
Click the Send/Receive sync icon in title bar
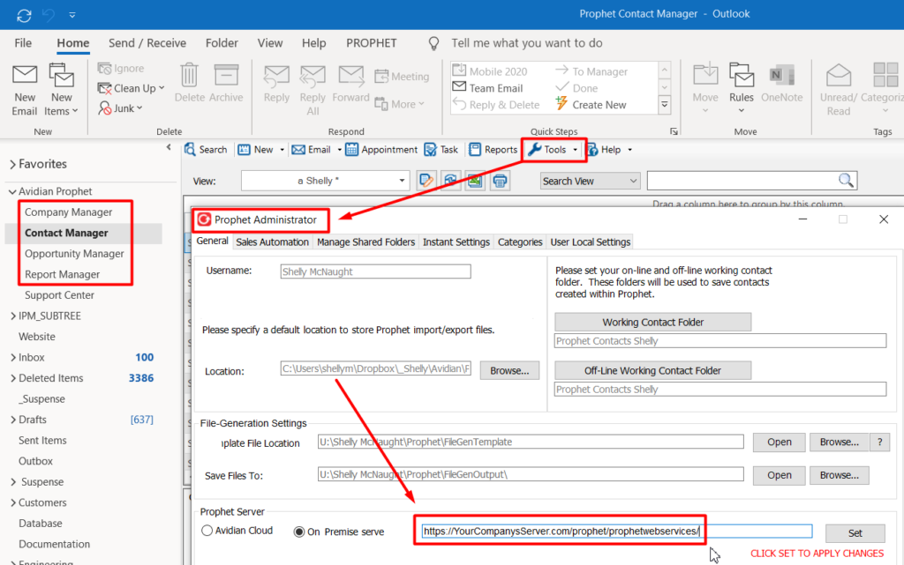[24, 15]
